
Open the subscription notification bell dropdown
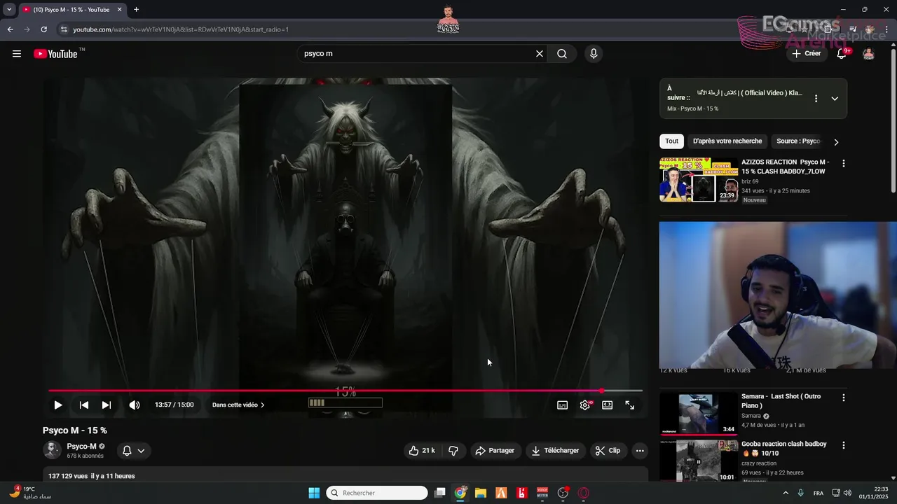tap(134, 451)
